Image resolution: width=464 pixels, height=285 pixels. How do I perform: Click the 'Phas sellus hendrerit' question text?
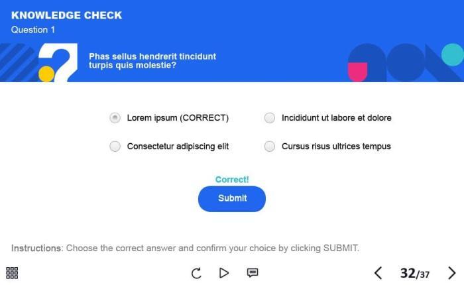(x=152, y=61)
